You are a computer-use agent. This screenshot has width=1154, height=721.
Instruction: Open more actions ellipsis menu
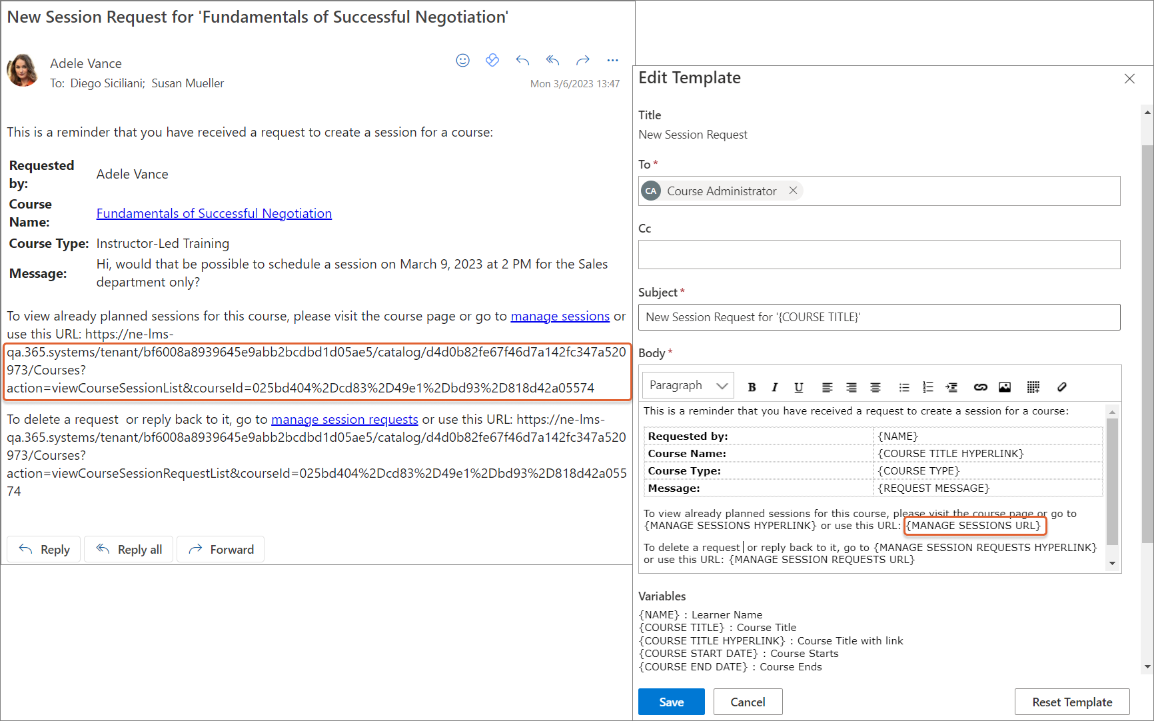tap(613, 61)
